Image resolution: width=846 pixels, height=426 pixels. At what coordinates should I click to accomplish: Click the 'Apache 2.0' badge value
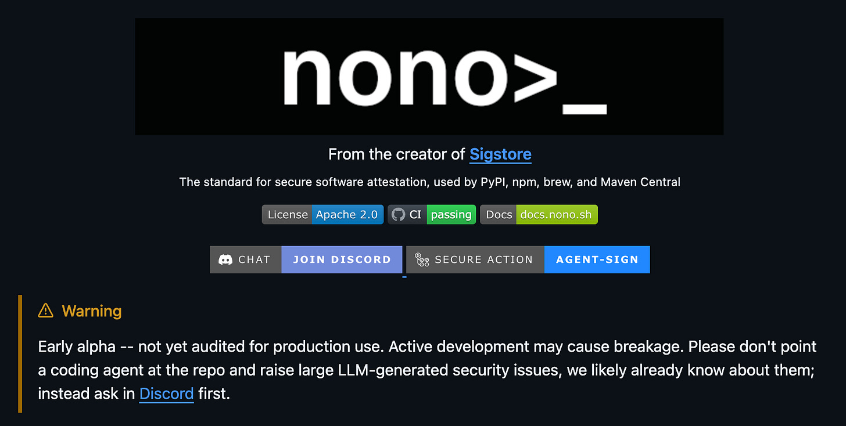(347, 214)
